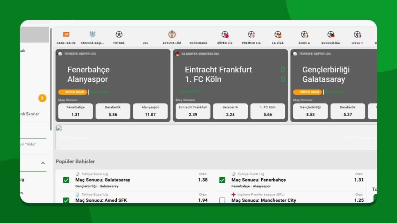Select the Futbol soccer ball icon
Screen dimensions: 397x223
(x=119, y=34)
